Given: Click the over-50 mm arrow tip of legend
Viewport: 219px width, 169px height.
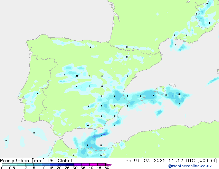Looking at the screenshot, I should pos(109,165).
